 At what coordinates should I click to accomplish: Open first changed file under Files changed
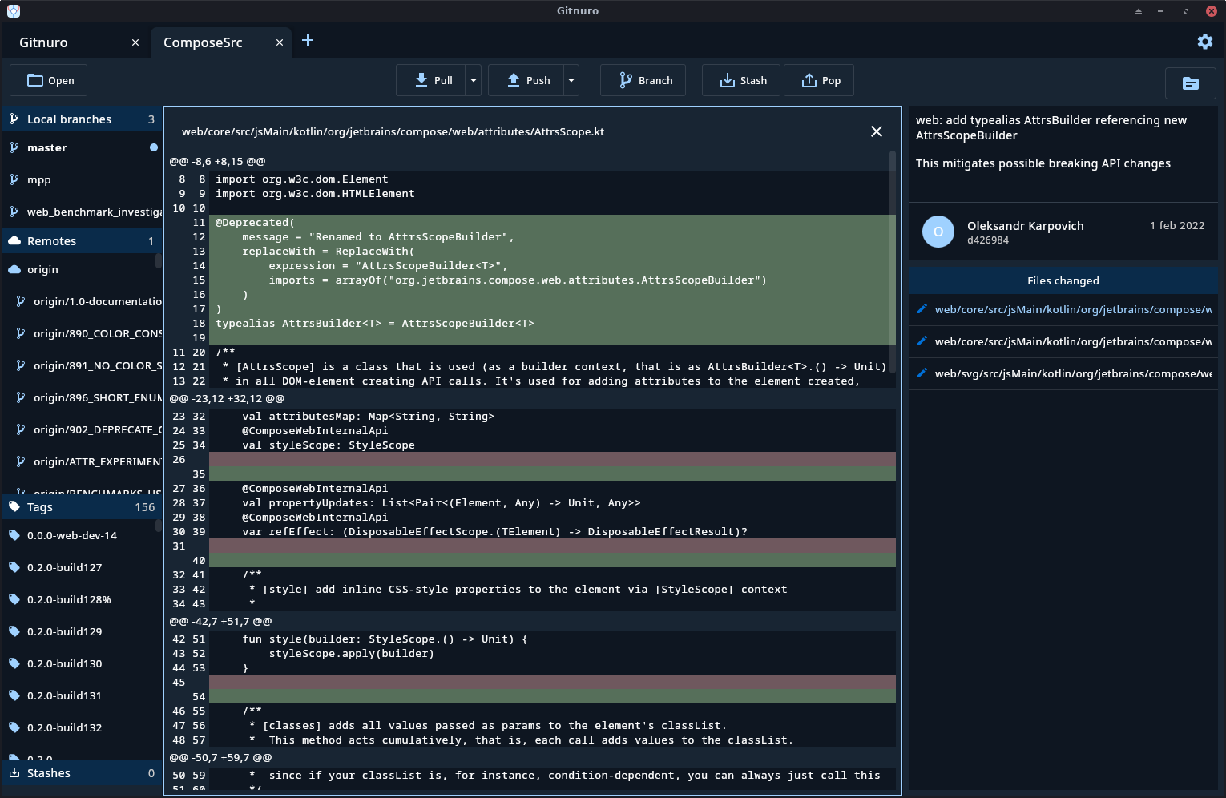[1063, 310]
